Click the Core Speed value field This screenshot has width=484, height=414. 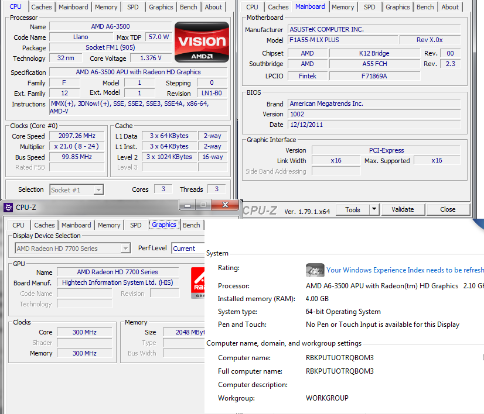click(77, 136)
